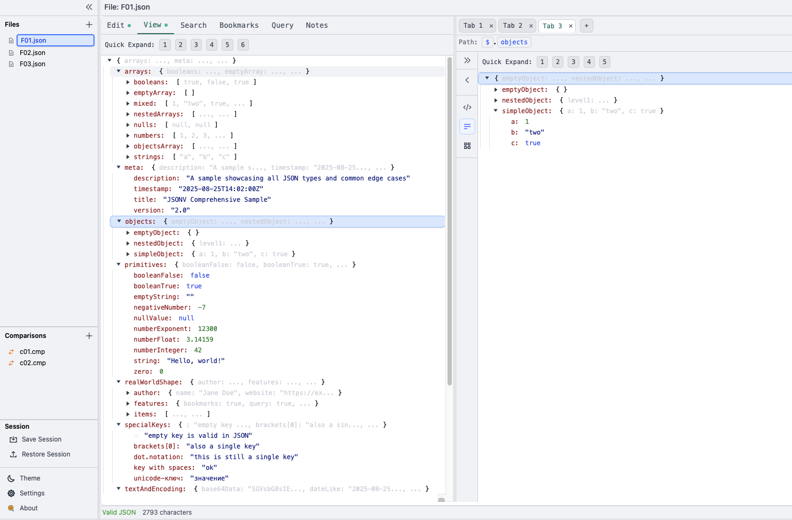Collapse the right side panel with chevron

click(x=467, y=80)
